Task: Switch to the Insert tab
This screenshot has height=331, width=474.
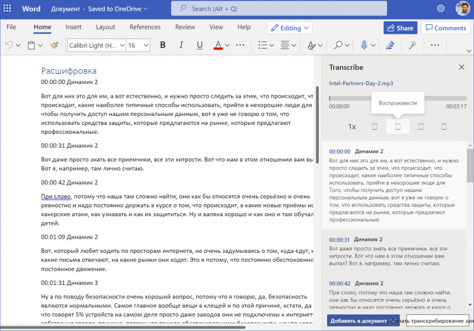Action: [x=73, y=27]
